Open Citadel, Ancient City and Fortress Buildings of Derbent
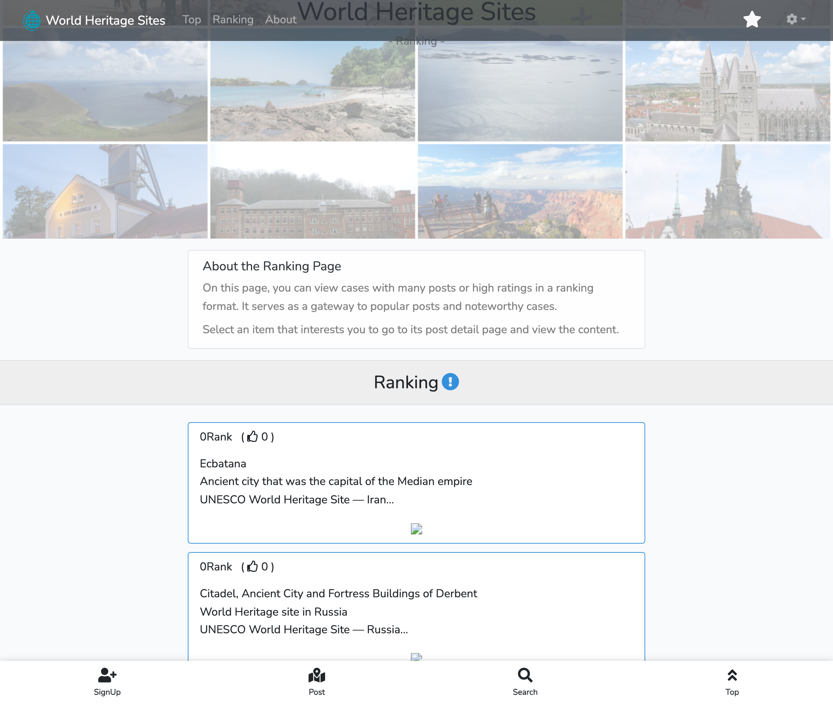 point(338,593)
